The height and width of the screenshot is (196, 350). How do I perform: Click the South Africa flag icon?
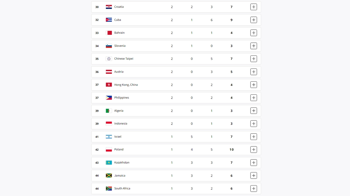tap(109, 188)
